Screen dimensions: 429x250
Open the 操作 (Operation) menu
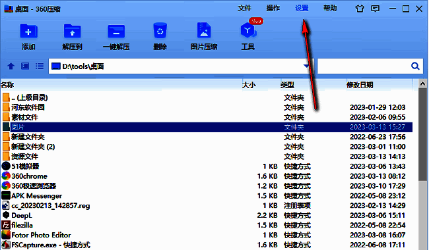pos(273,8)
